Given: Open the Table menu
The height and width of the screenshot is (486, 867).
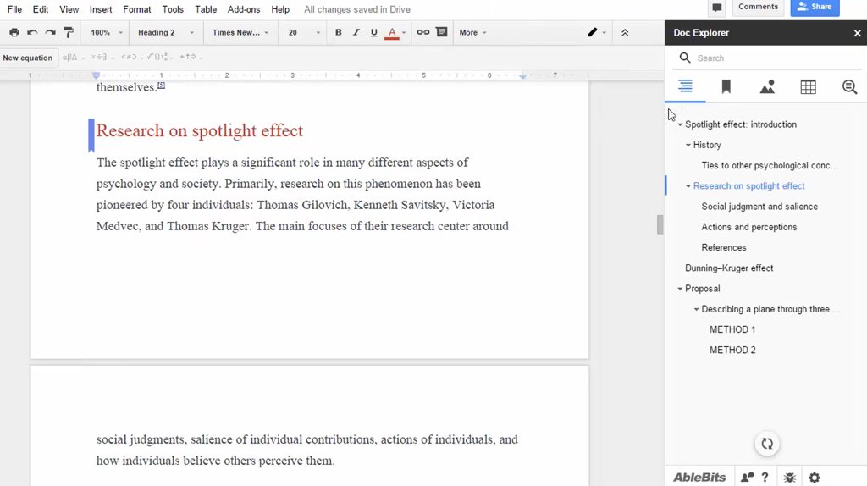Looking at the screenshot, I should point(206,9).
